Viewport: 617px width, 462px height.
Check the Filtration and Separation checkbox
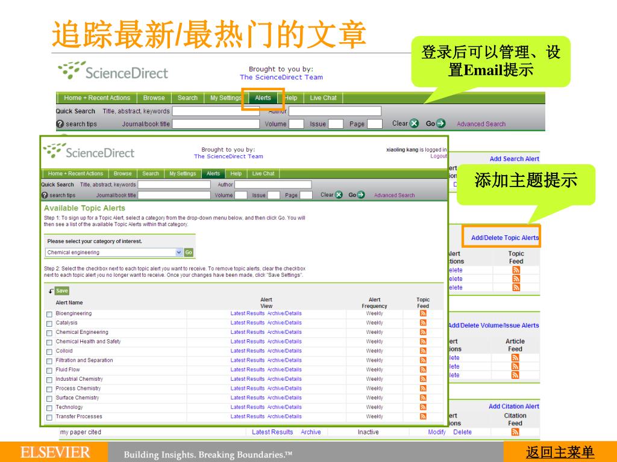(x=49, y=362)
